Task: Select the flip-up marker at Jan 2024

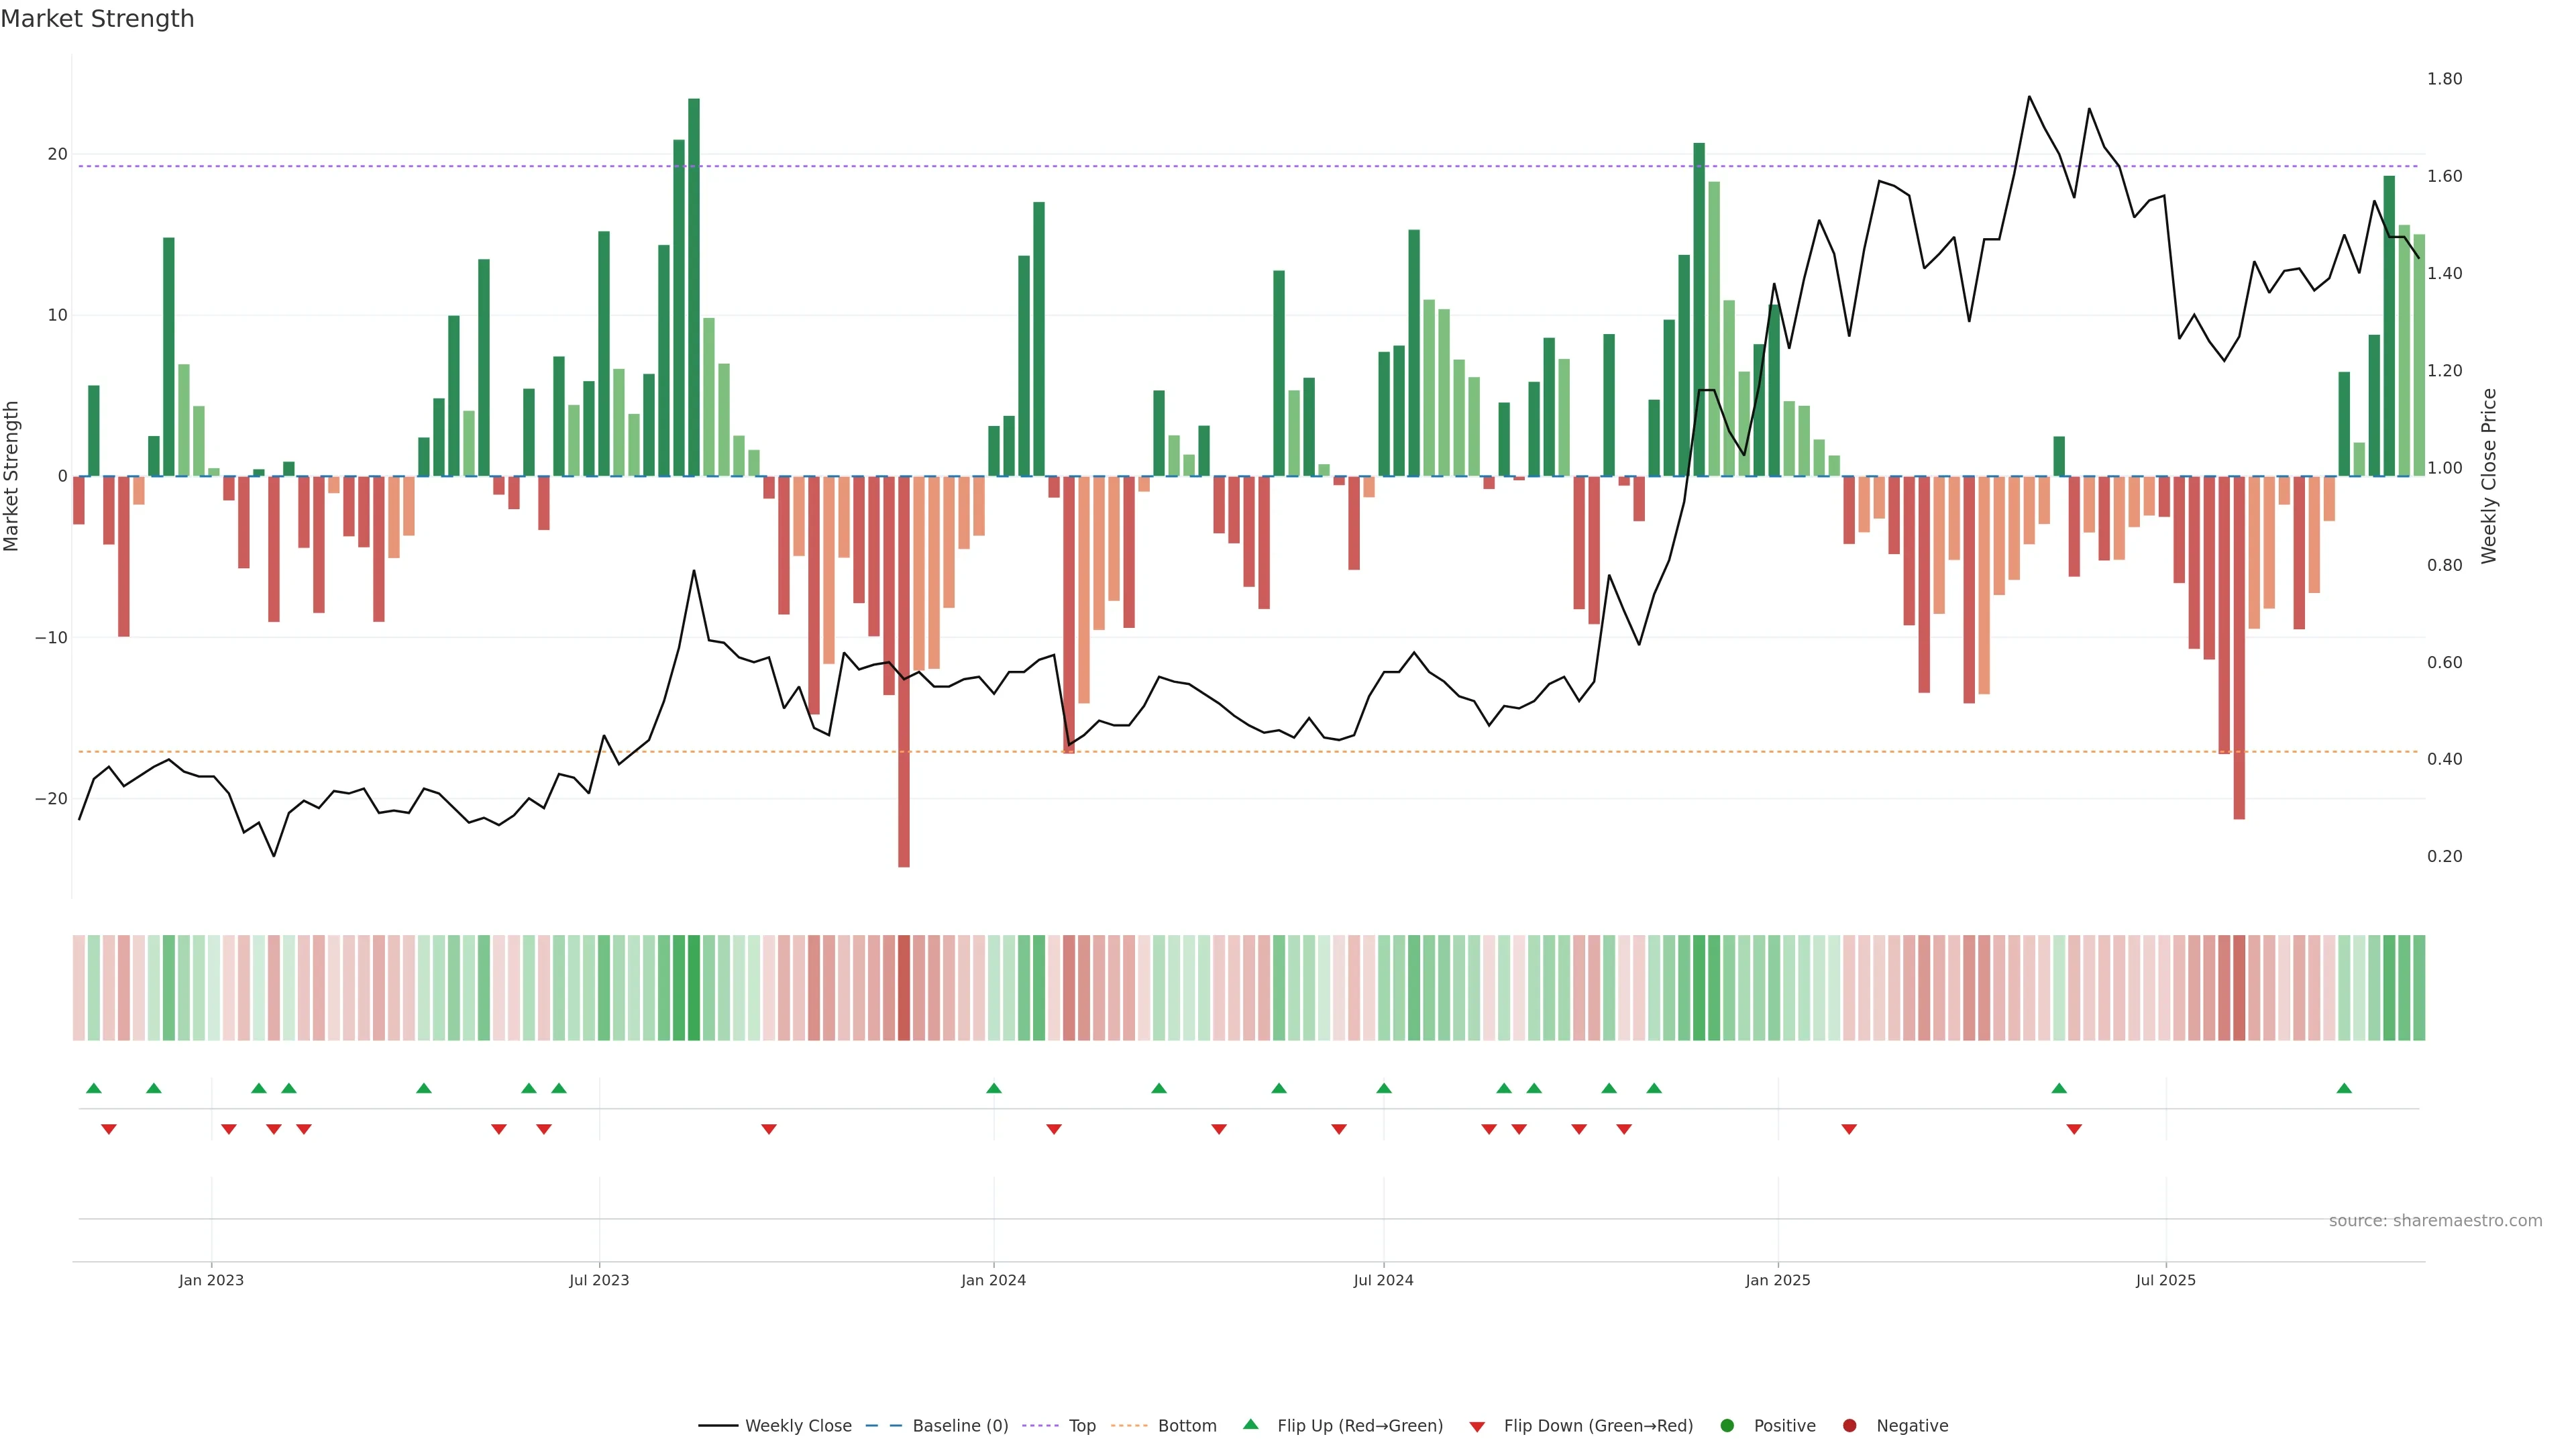Action: [x=993, y=1088]
